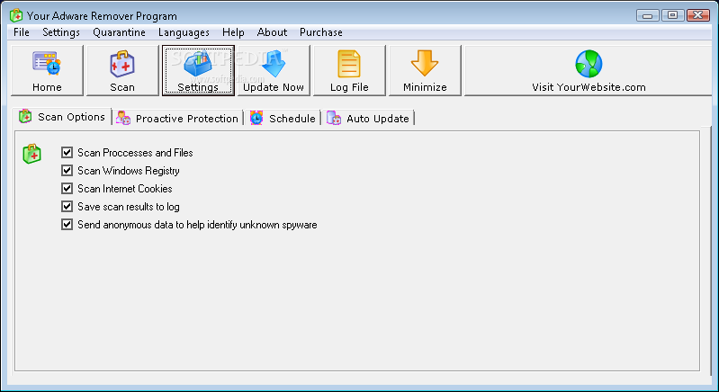Disable Scan Internet Cookies option
The height and width of the screenshot is (392, 719).
67,189
